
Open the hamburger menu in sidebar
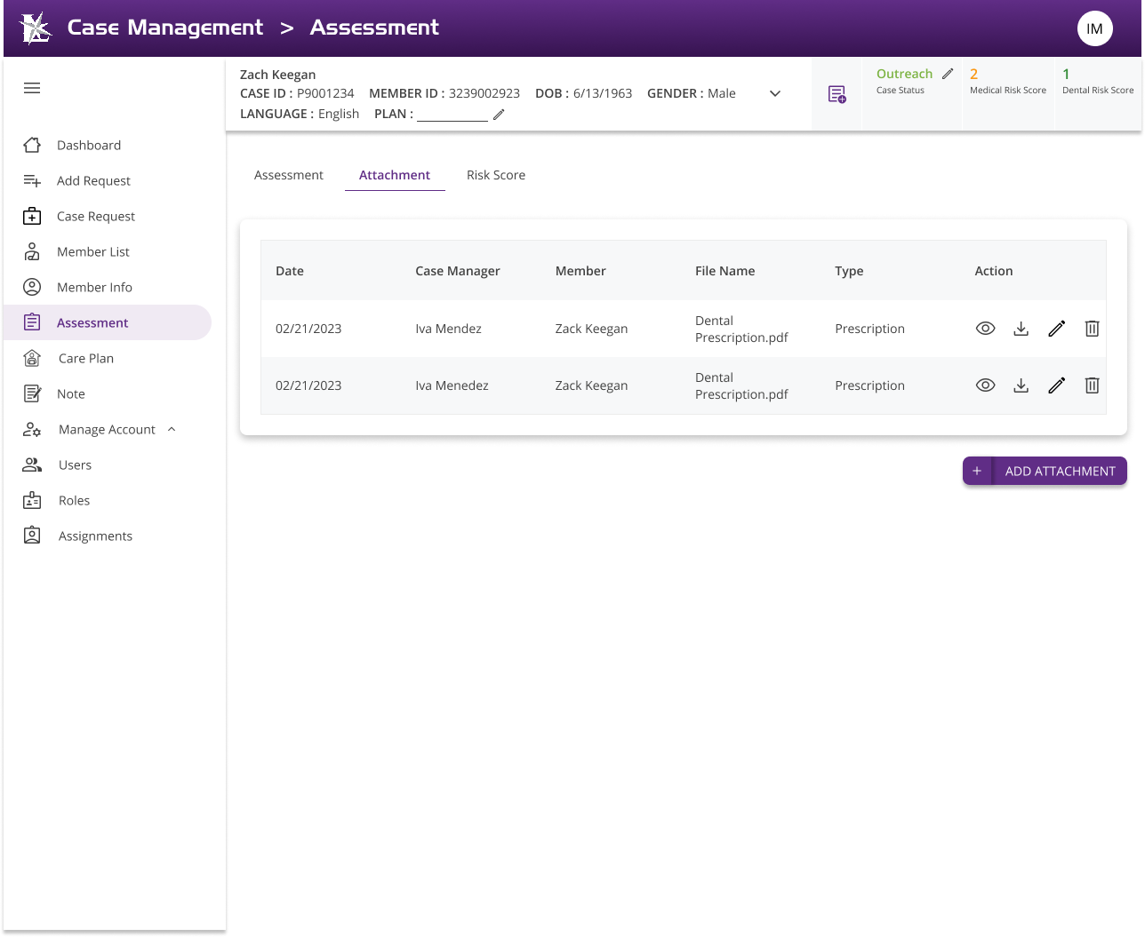click(32, 88)
